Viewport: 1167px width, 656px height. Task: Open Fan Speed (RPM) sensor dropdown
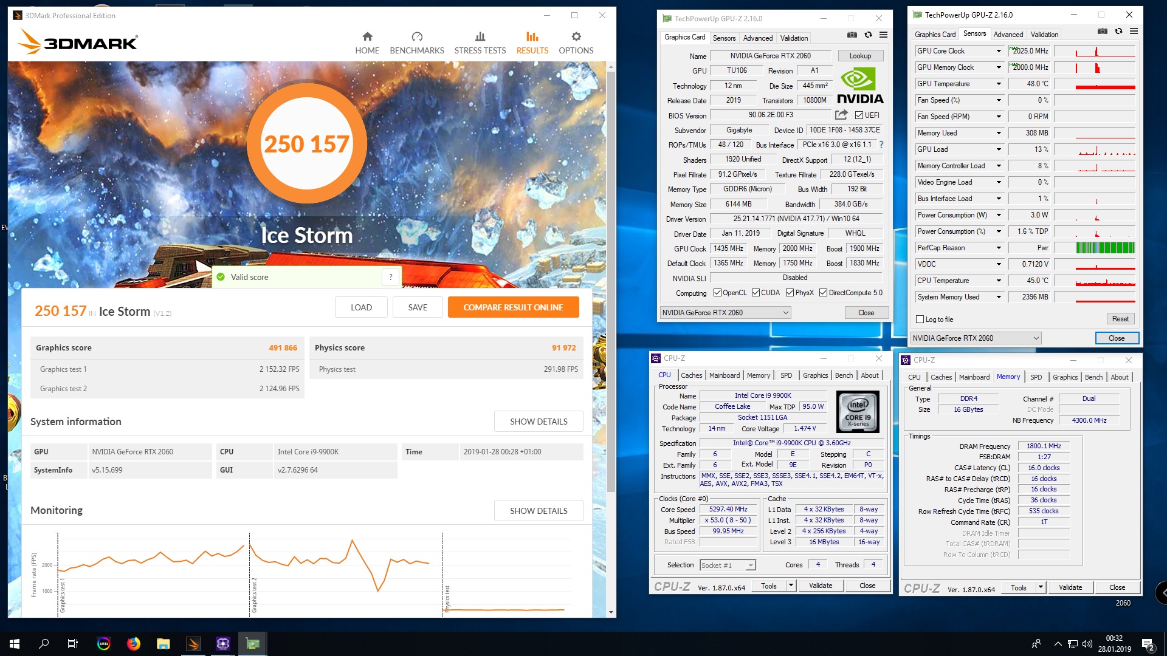(998, 117)
